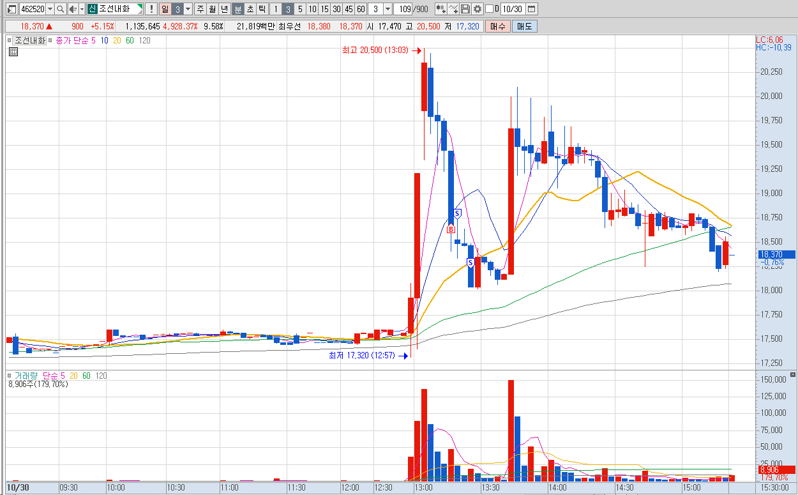
Task: Select the tick 틱 period button
Action: click(x=262, y=9)
